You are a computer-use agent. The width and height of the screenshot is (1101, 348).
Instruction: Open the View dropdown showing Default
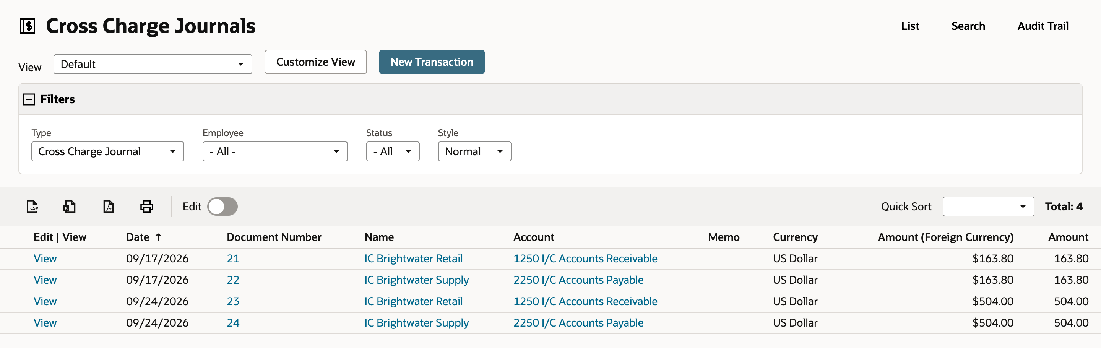pos(153,64)
